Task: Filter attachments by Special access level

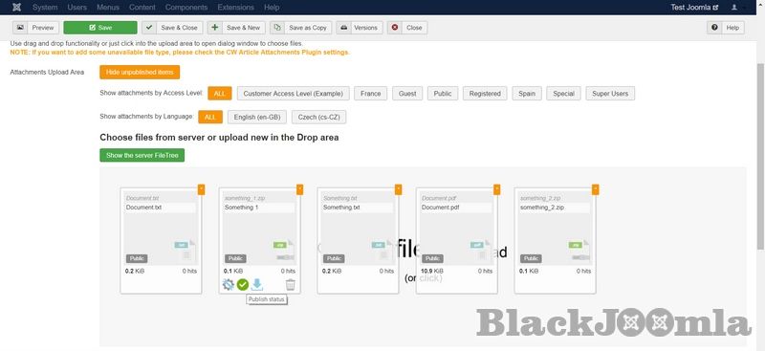Action: [563, 93]
